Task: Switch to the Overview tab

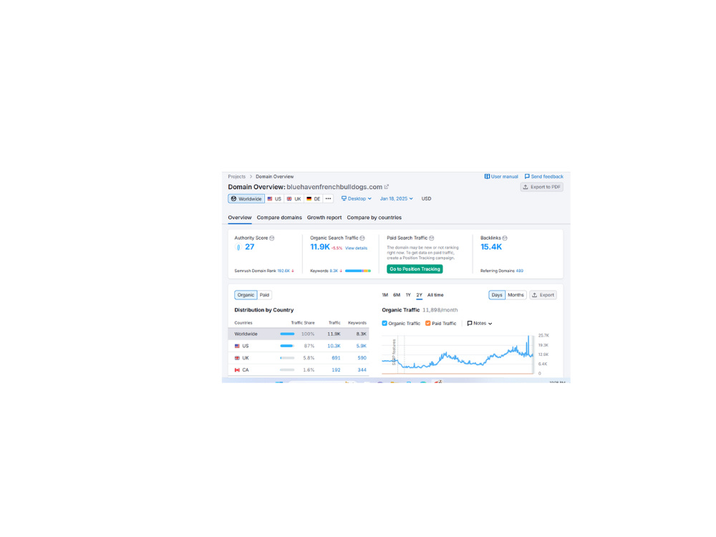Action: pos(240,218)
